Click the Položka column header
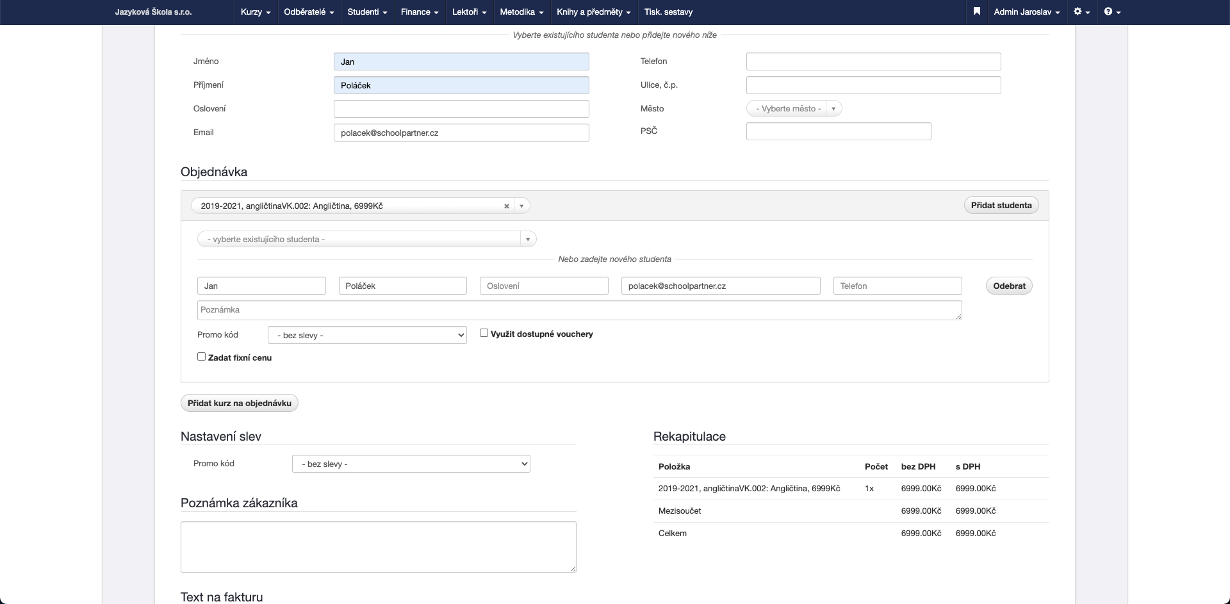The height and width of the screenshot is (604, 1230). point(674,466)
